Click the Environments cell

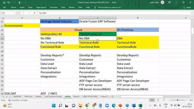click(x=22, y=25)
